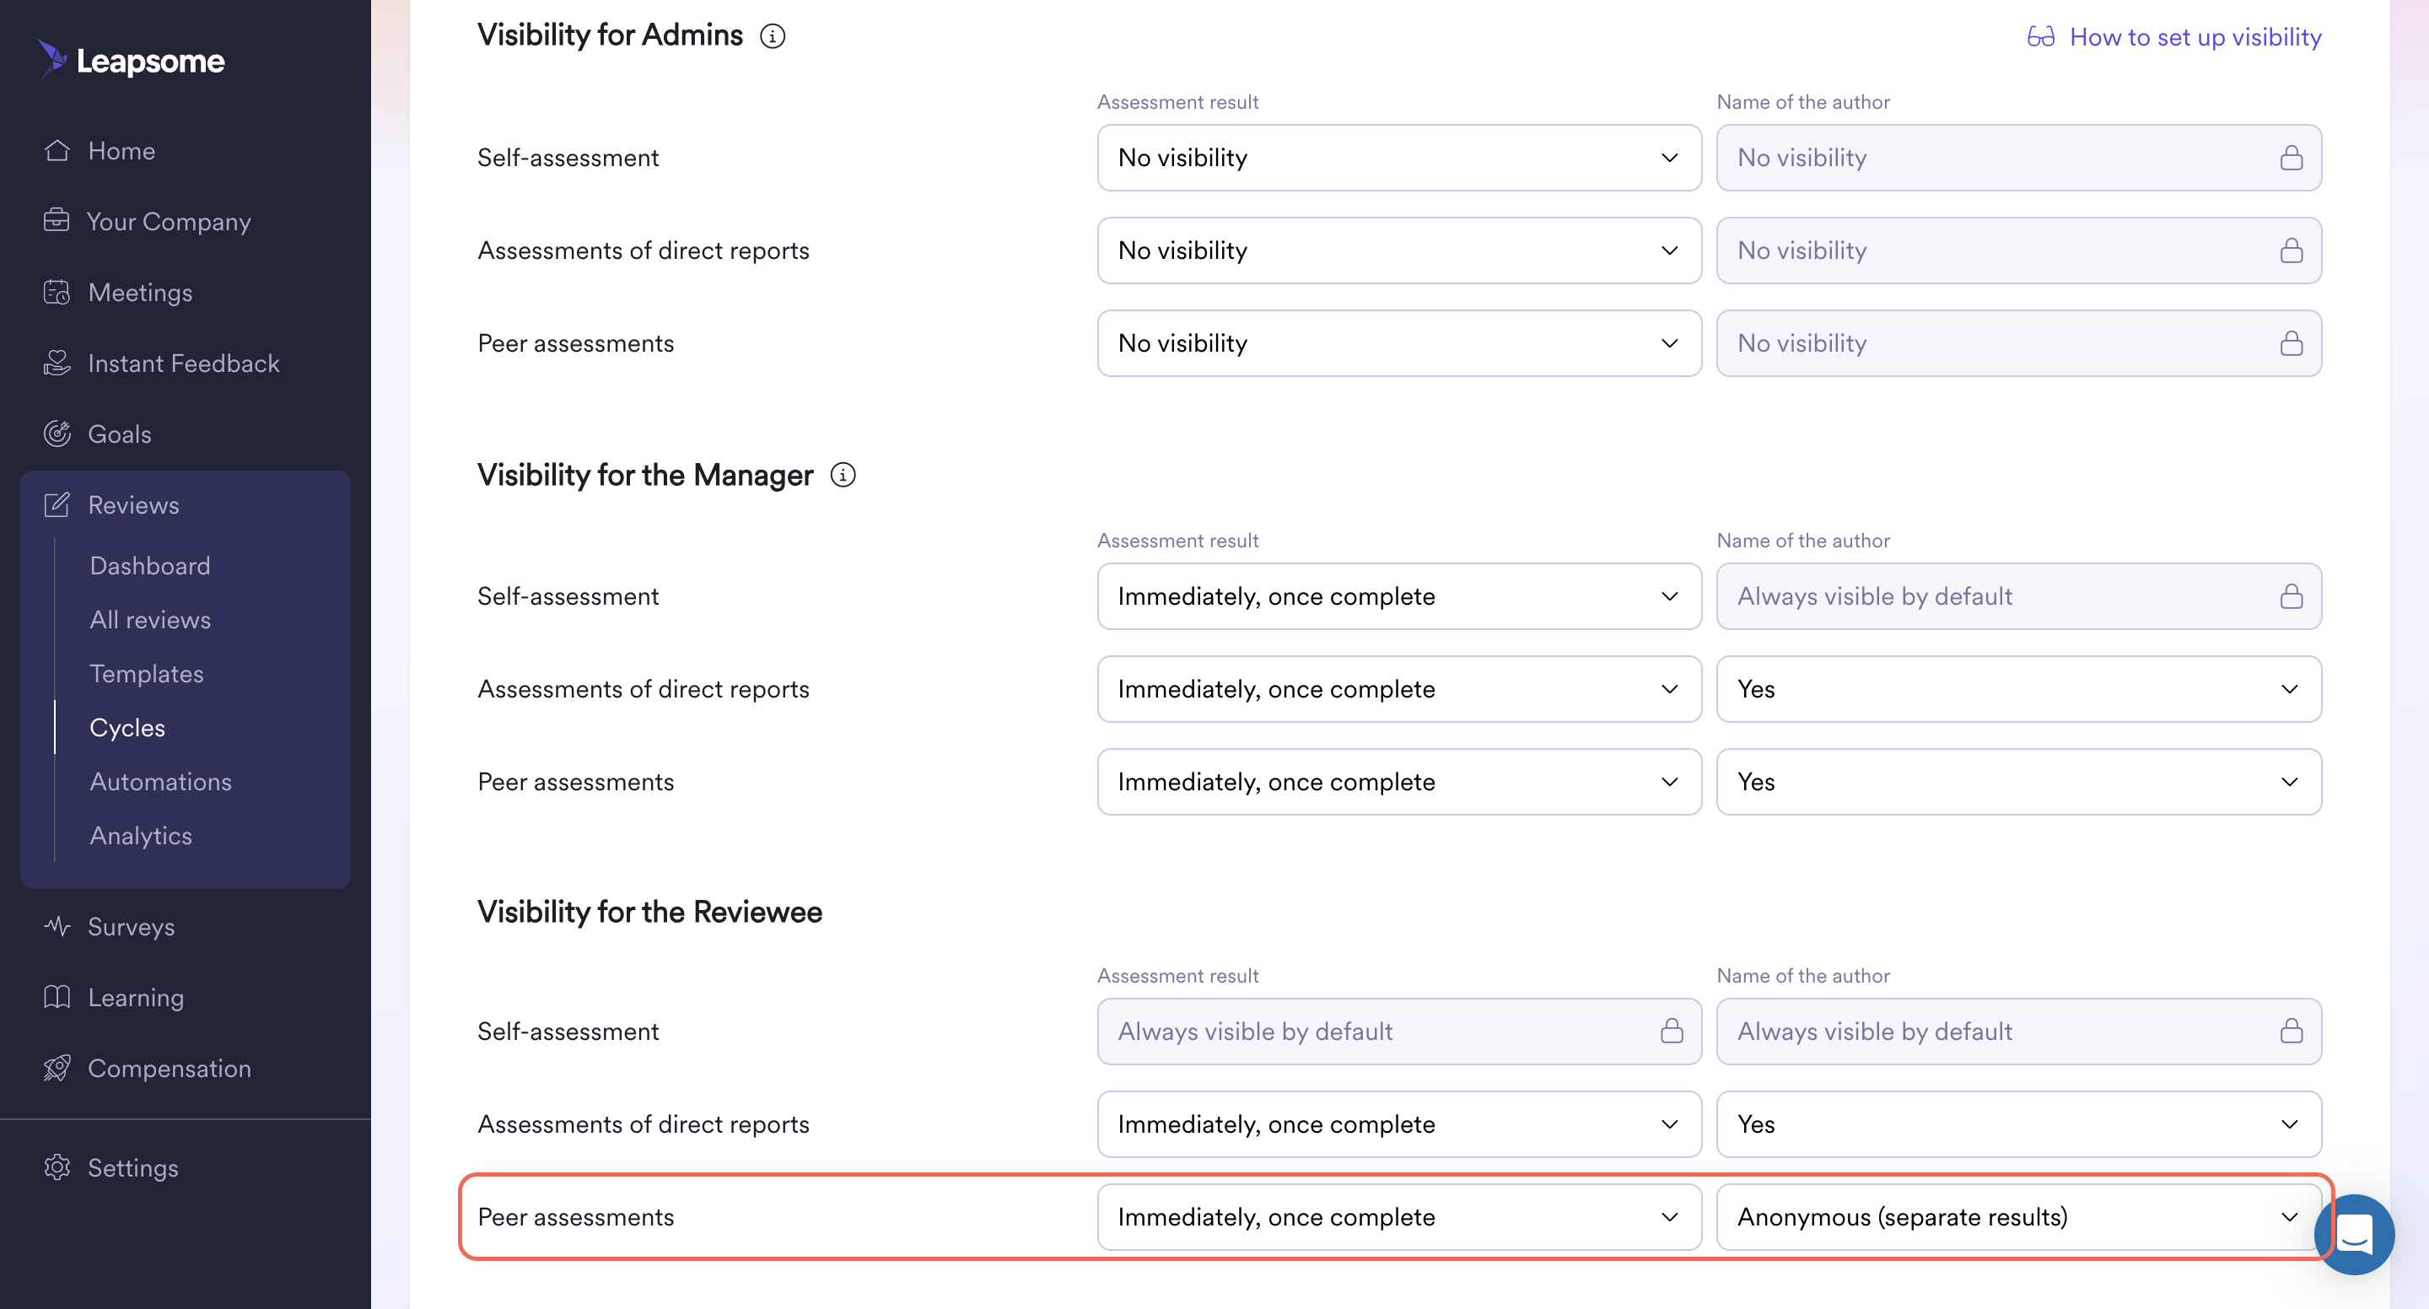Go to Goals
The image size is (2429, 1309).
coord(119,434)
